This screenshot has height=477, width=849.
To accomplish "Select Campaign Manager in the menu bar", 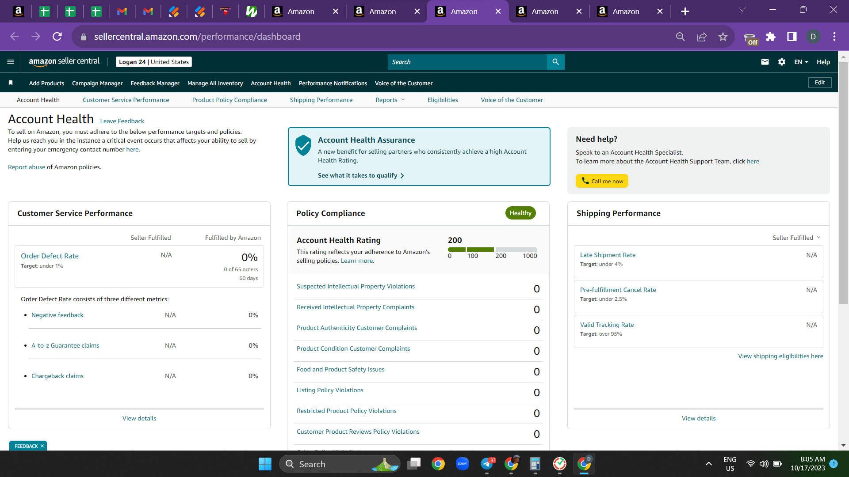I will [97, 83].
